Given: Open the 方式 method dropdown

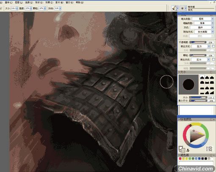Looking at the screenshot, I should pyautogui.click(x=202, y=27).
